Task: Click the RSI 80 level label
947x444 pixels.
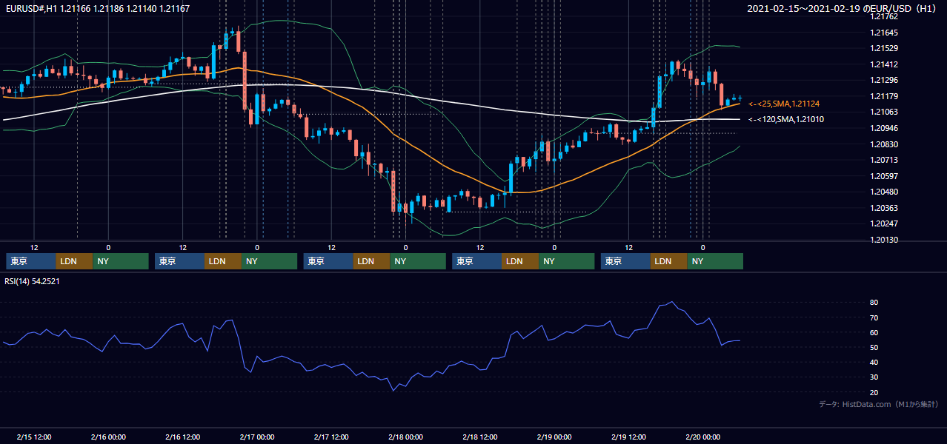Action: [x=874, y=303]
